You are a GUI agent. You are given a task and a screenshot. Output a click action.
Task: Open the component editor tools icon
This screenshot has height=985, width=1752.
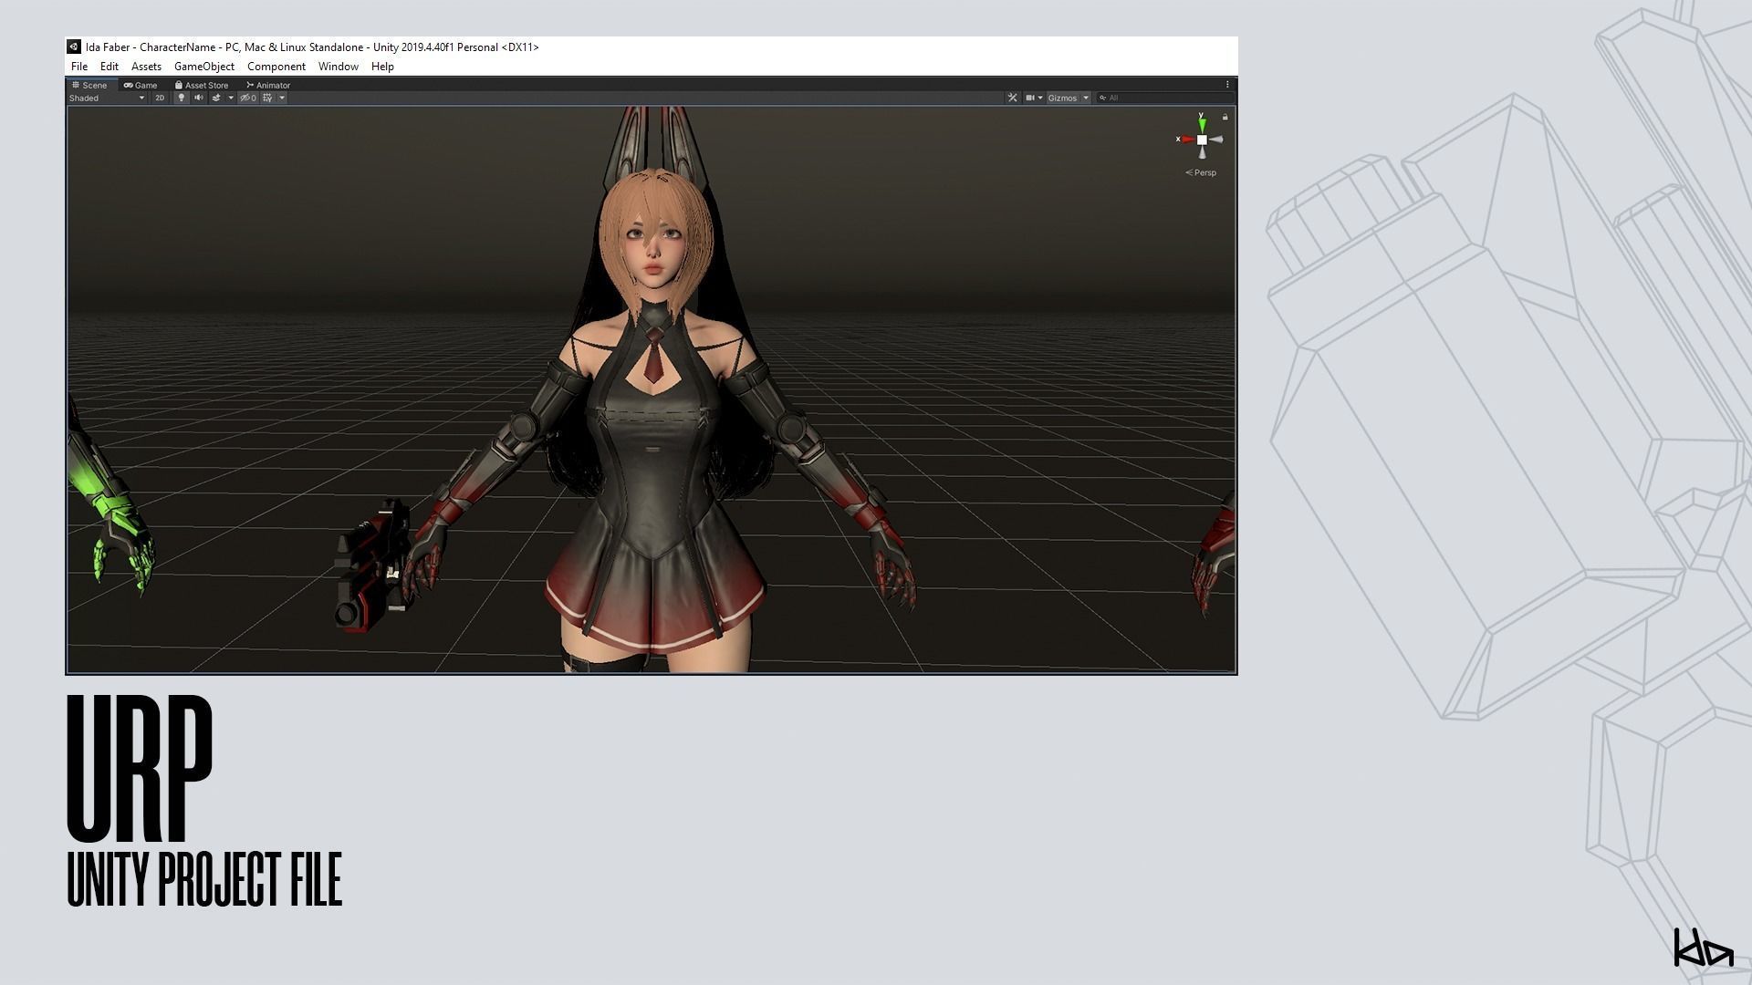coord(1012,98)
